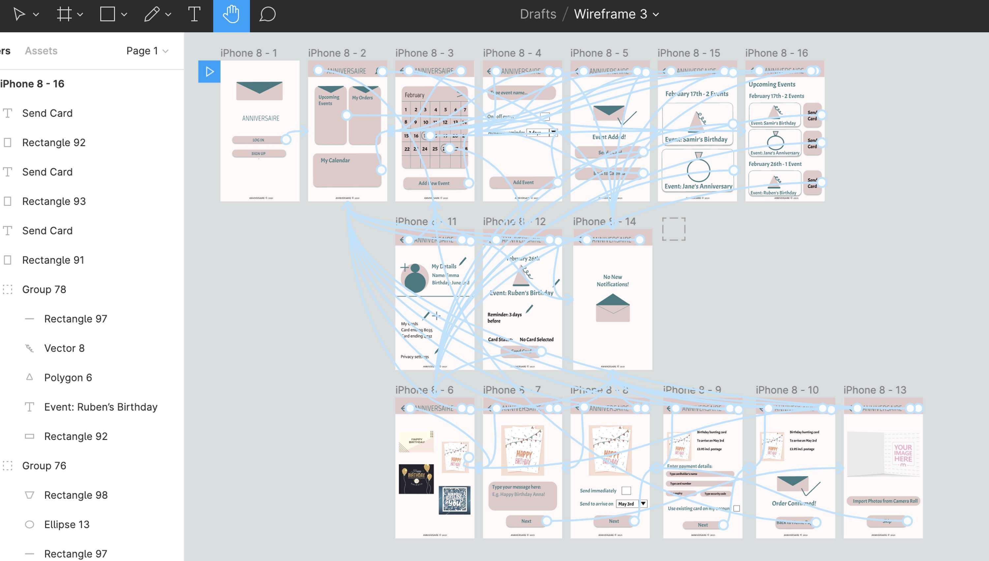Screen dimensions: 989x561
Task: Click the prototype start play icon
Action: (x=209, y=72)
